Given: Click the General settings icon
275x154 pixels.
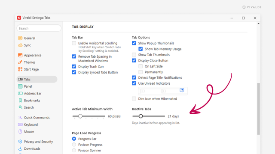Looking at the screenshot, I should tap(20, 38).
